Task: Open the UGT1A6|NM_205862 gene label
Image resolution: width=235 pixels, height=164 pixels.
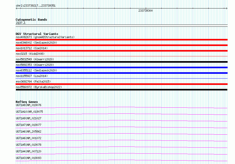Action: 29,131
